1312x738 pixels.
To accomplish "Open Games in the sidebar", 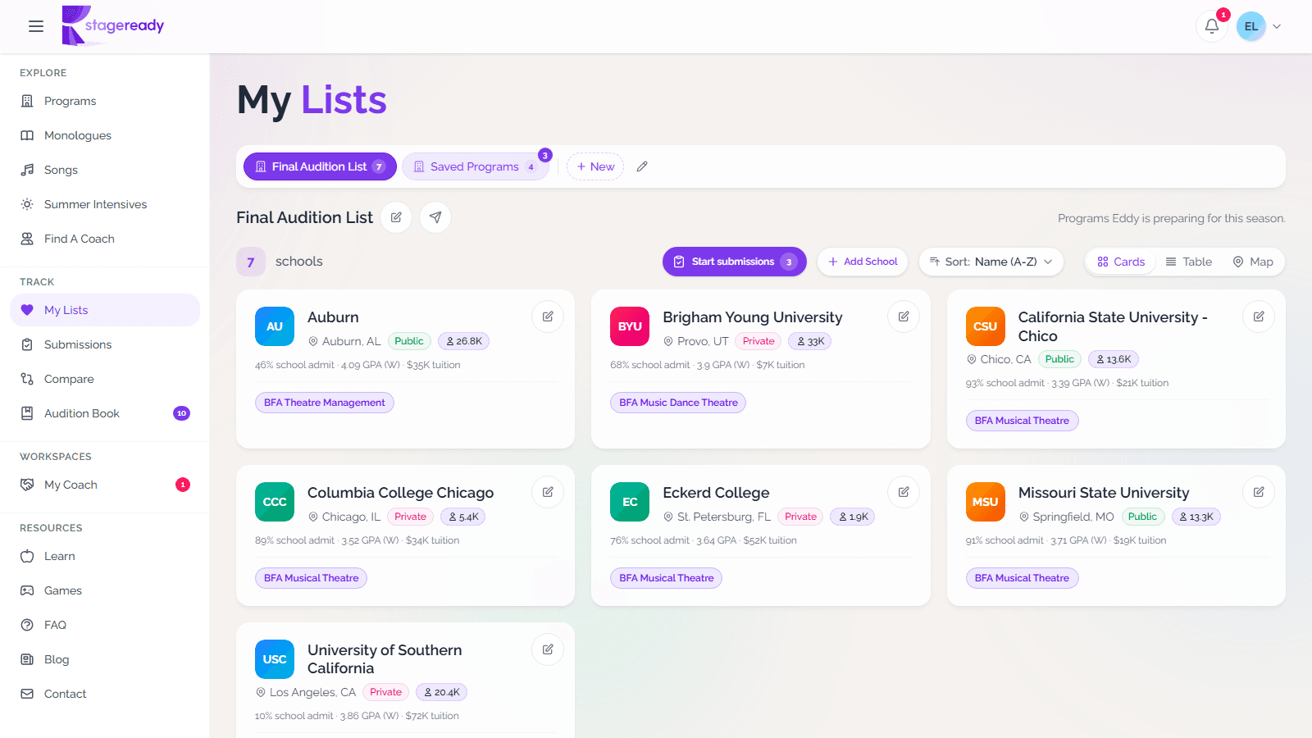I will coord(105,590).
